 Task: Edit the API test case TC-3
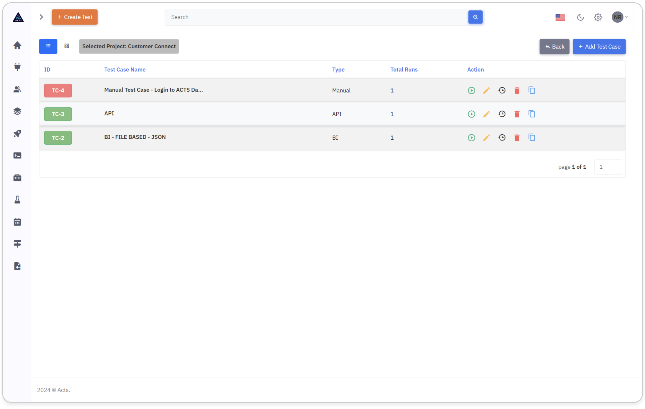pos(486,114)
